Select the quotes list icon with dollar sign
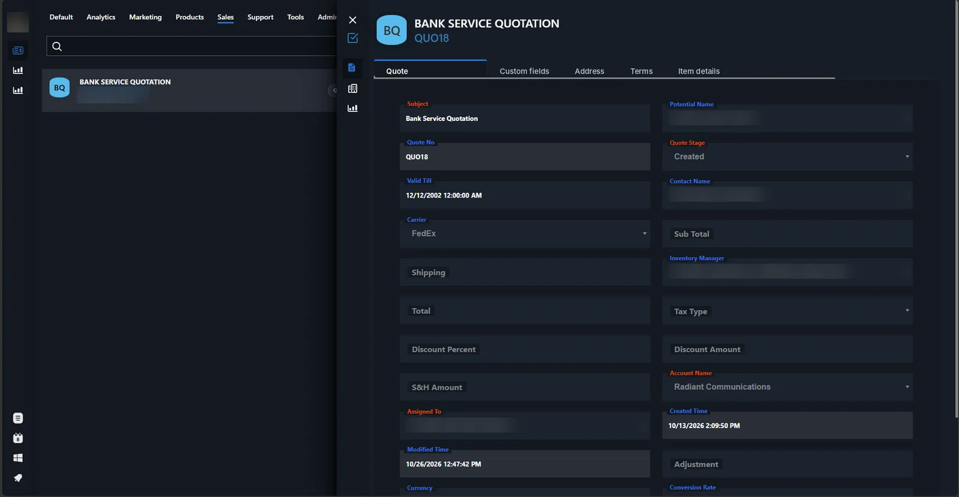The width and height of the screenshot is (959, 497). click(x=18, y=50)
